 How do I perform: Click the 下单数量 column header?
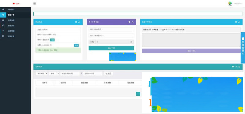pos(107,83)
